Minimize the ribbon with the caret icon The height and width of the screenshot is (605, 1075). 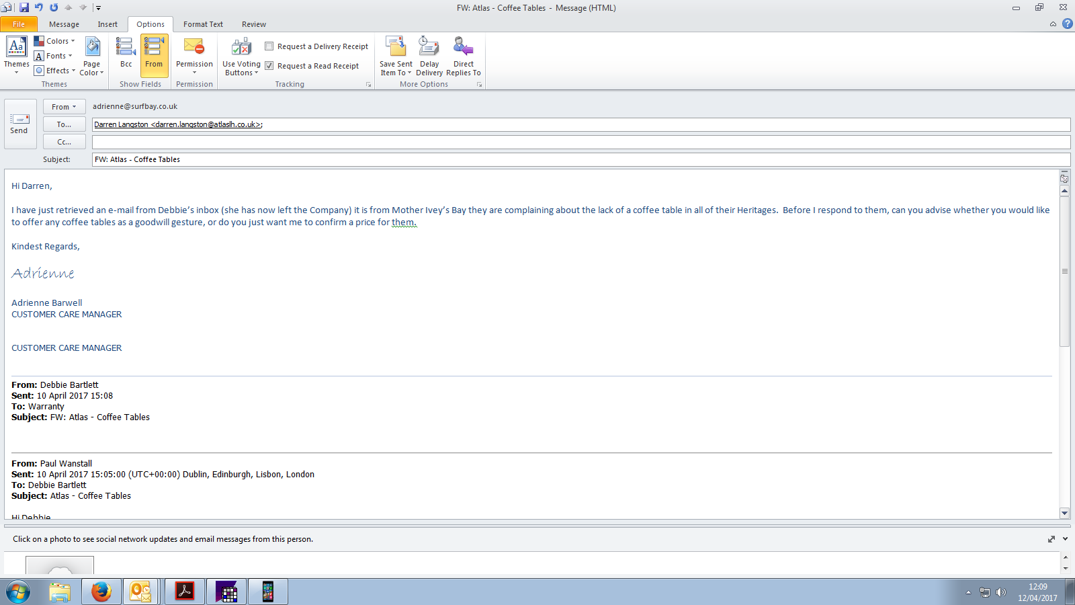pos(1053,24)
